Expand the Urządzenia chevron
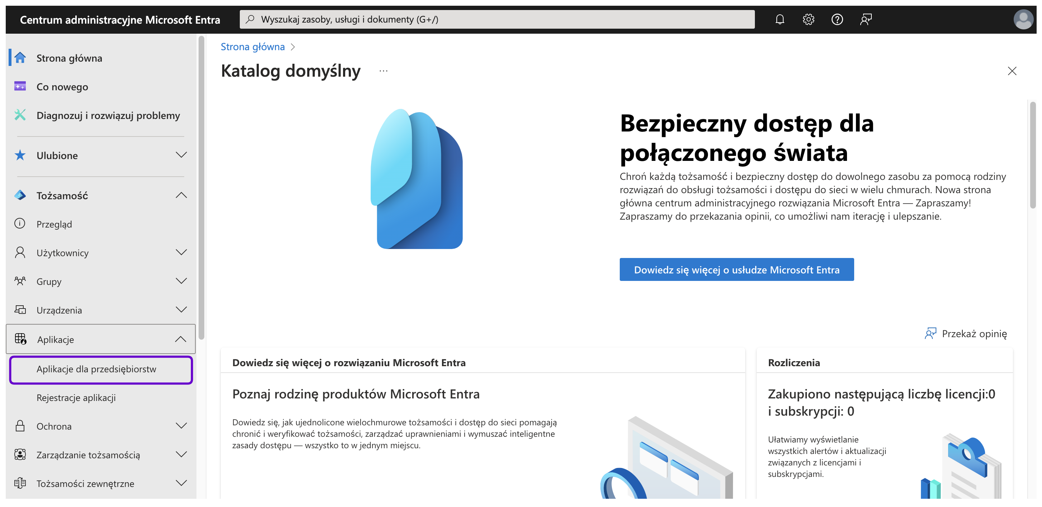The image size is (1042, 507). [x=181, y=310]
